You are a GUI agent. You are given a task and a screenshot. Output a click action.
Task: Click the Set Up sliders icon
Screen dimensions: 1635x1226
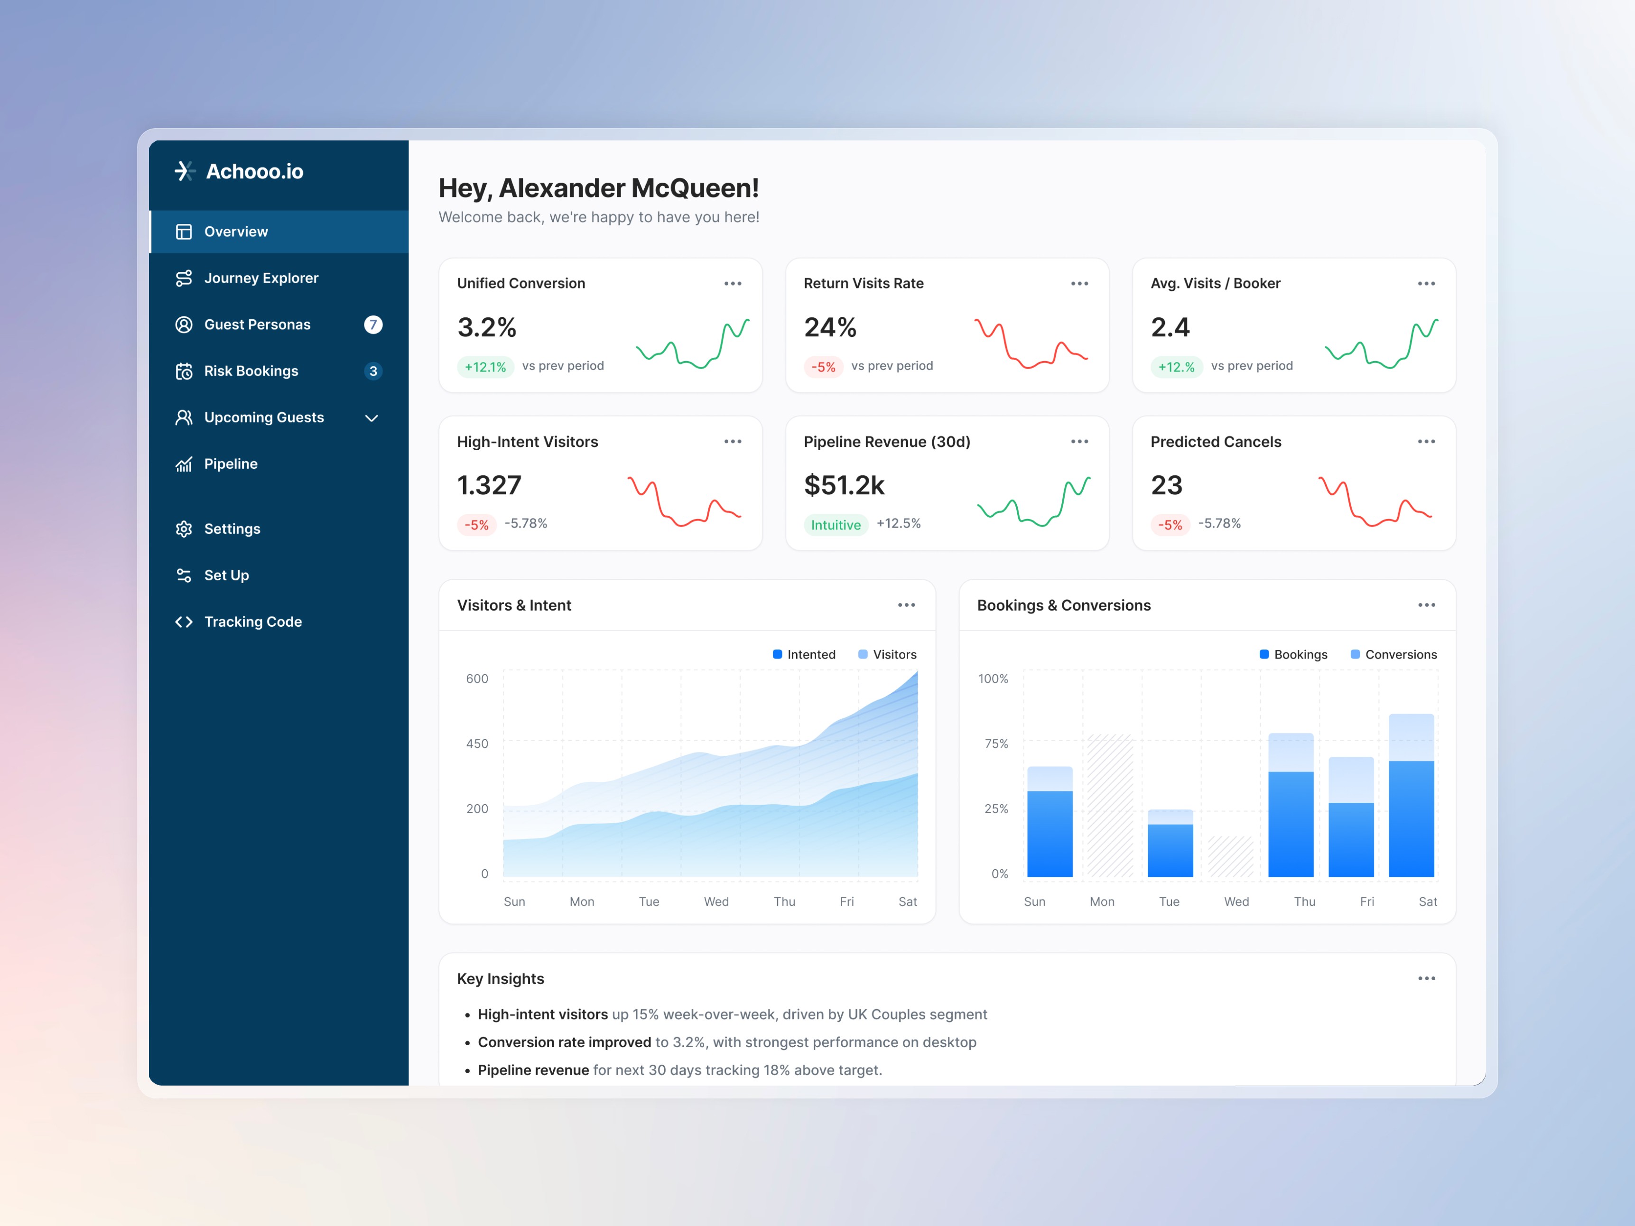tap(183, 575)
